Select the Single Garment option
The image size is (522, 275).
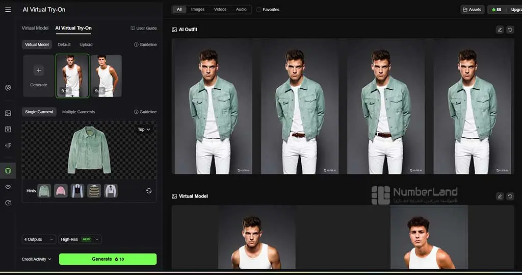(x=39, y=112)
